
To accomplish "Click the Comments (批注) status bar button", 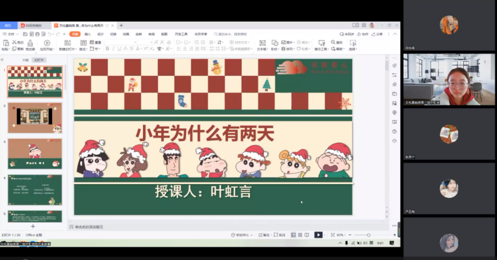I will coord(279,235).
